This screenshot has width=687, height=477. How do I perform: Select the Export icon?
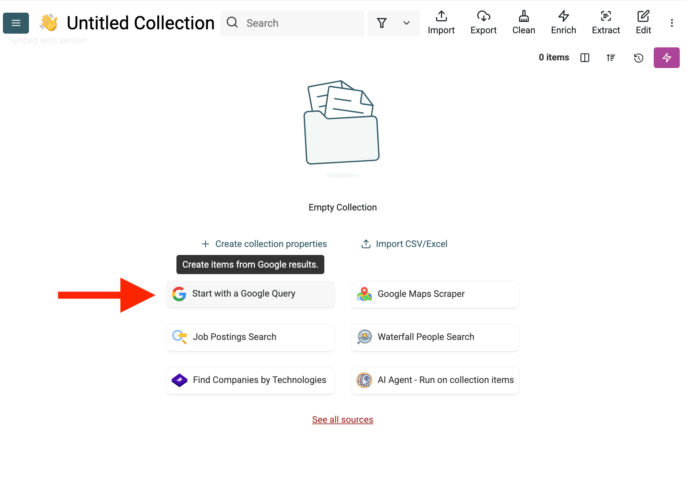[483, 22]
